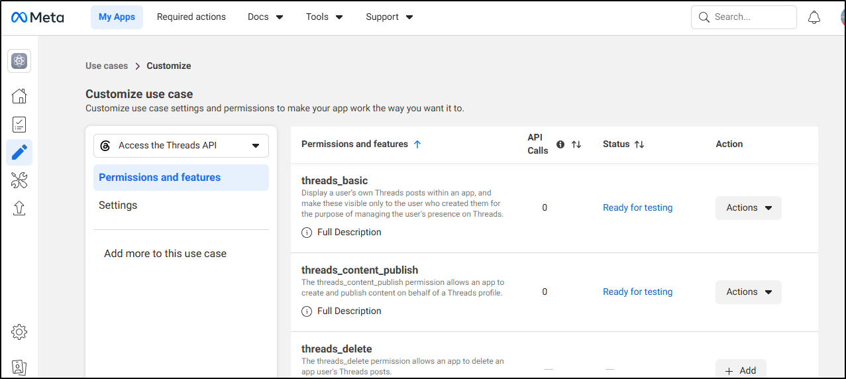The image size is (846, 379).
Task: Open Full Description for threads_content_publish
Action: coord(349,311)
